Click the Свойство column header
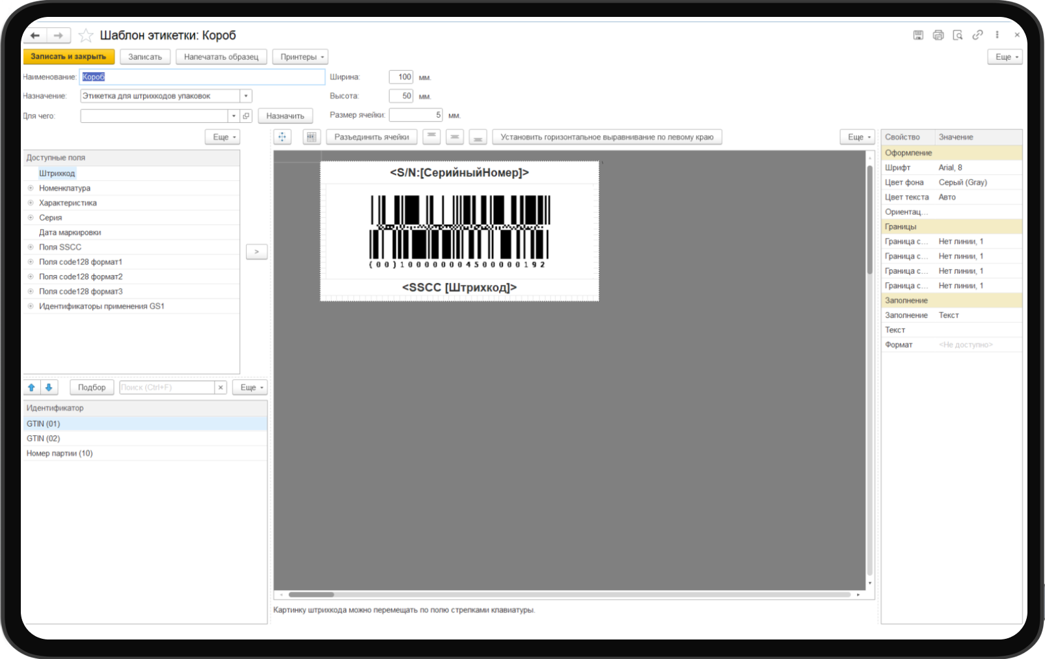The height and width of the screenshot is (659, 1045). click(908, 137)
